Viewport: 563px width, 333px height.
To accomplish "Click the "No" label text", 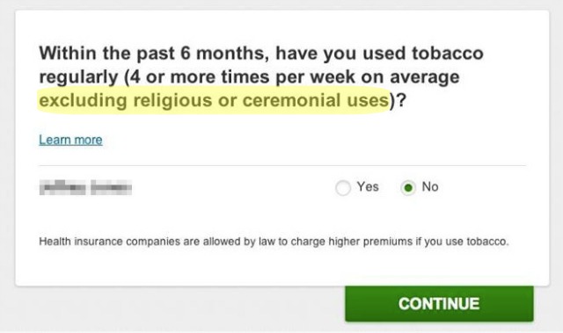I will coord(430,187).
